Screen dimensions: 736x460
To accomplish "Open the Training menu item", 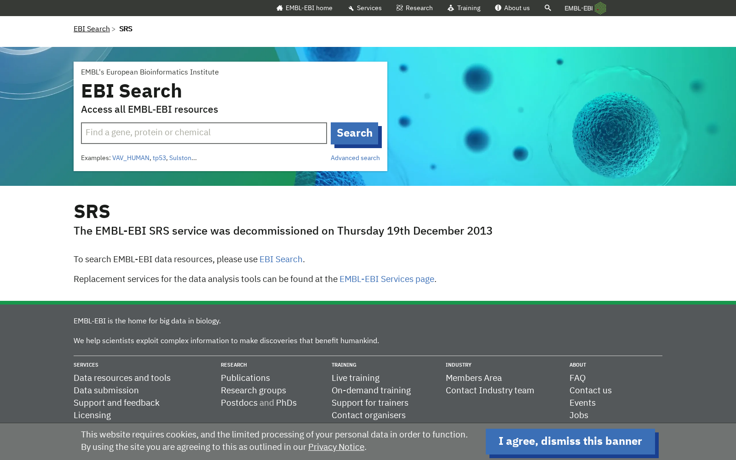I will click(x=464, y=8).
